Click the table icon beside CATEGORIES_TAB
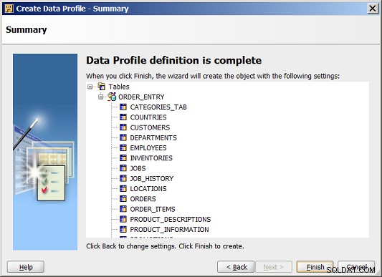 click(123, 107)
